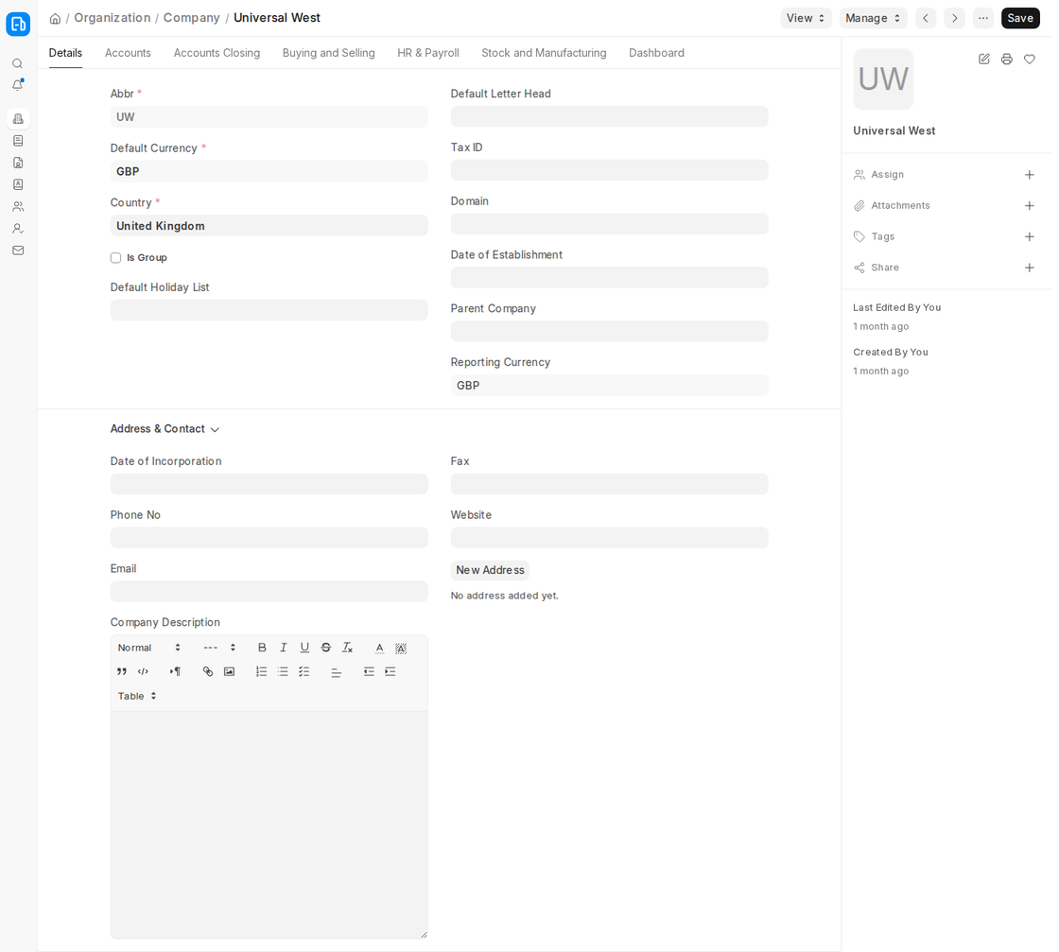The height and width of the screenshot is (952, 1059).
Task: Click the Phone No input field
Action: (x=269, y=537)
